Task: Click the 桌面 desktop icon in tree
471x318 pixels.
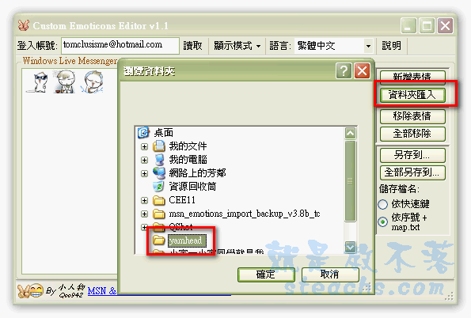Action: [x=143, y=132]
